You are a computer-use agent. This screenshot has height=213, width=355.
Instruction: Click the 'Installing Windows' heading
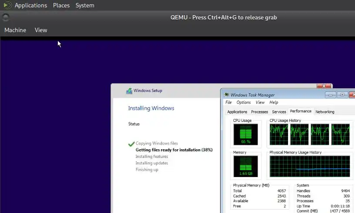coord(151,108)
